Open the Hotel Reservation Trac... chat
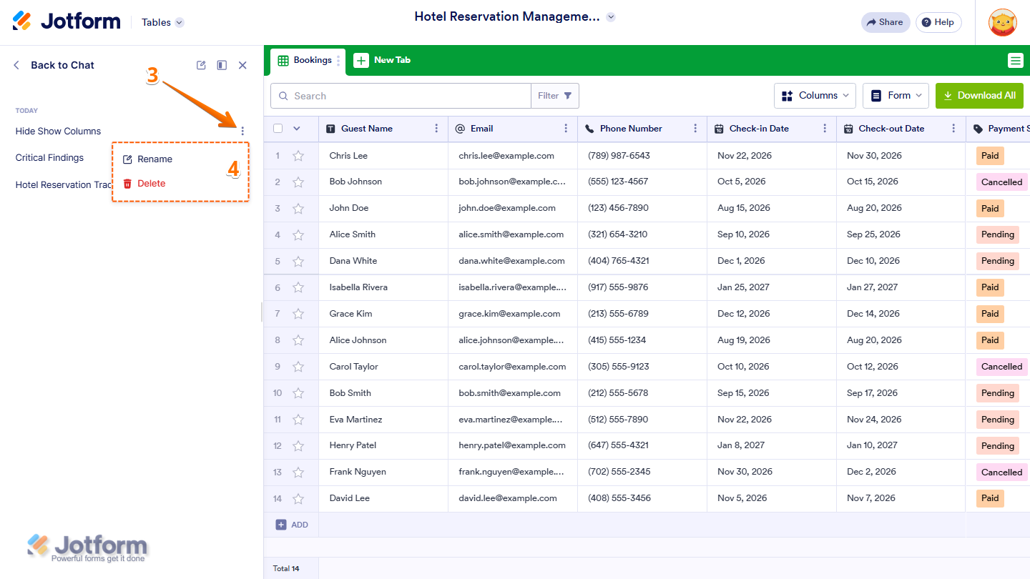 point(64,185)
